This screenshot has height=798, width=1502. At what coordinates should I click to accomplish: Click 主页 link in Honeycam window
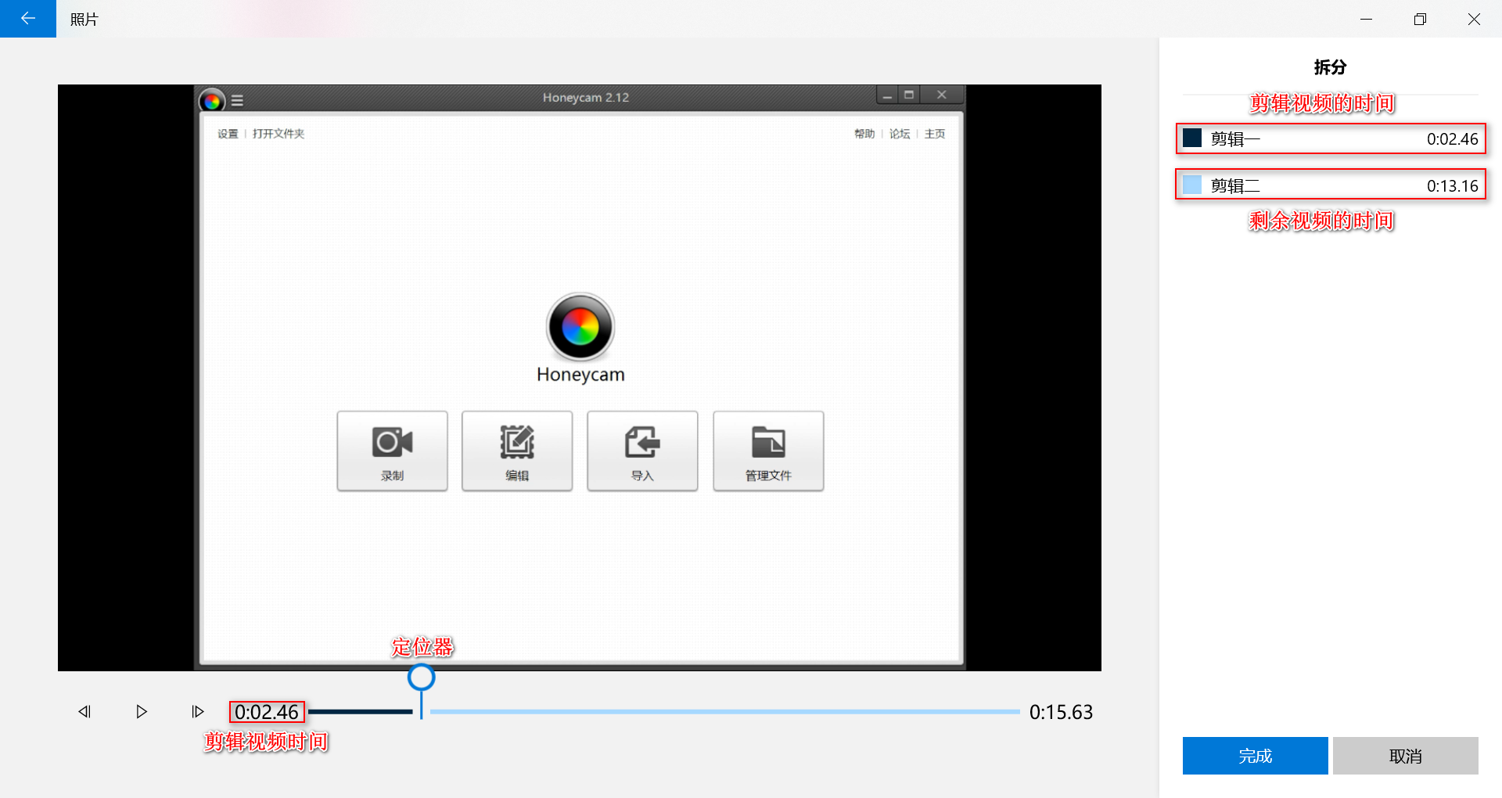935,134
